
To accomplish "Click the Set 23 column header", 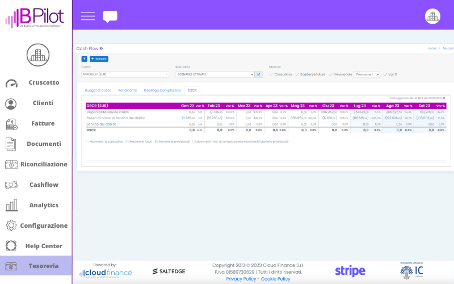I will 424,106.
